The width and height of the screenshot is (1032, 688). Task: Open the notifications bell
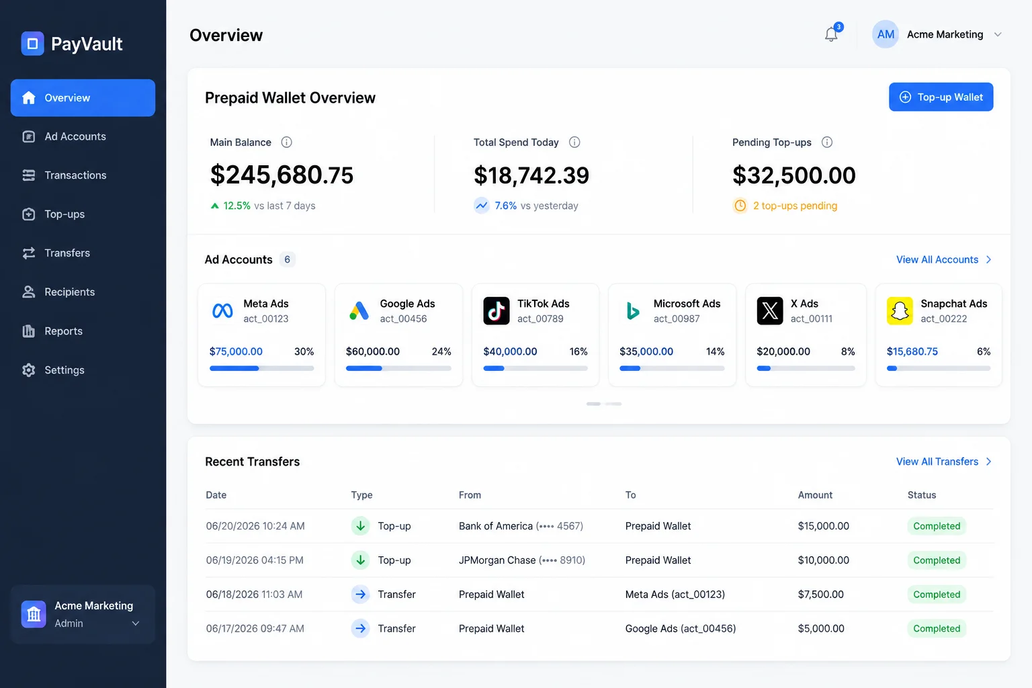coord(832,34)
